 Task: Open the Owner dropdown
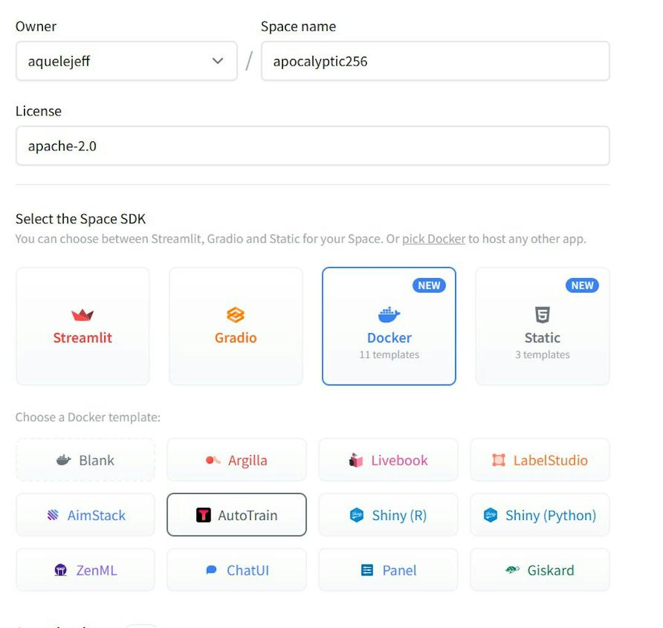point(126,61)
